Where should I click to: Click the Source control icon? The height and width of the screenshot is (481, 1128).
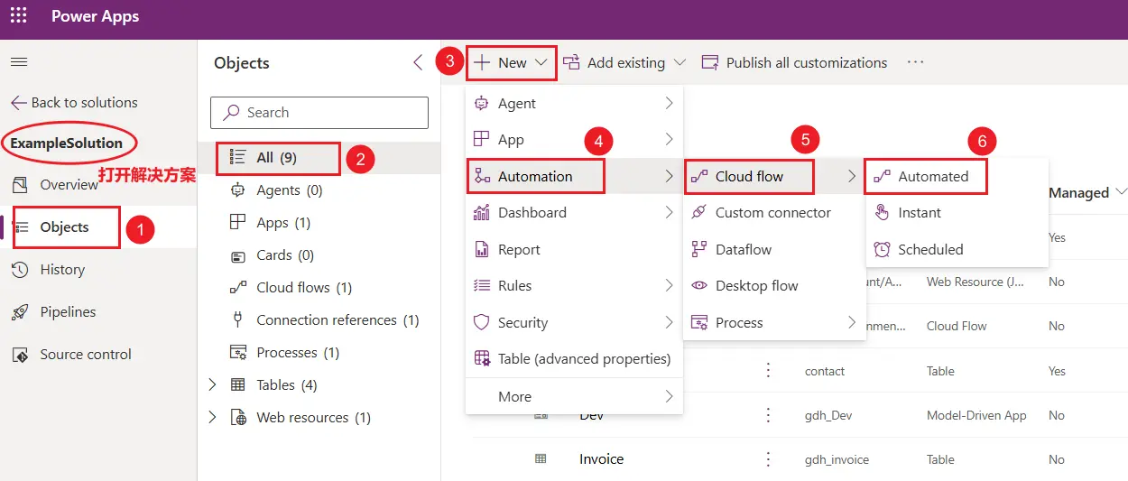click(21, 354)
